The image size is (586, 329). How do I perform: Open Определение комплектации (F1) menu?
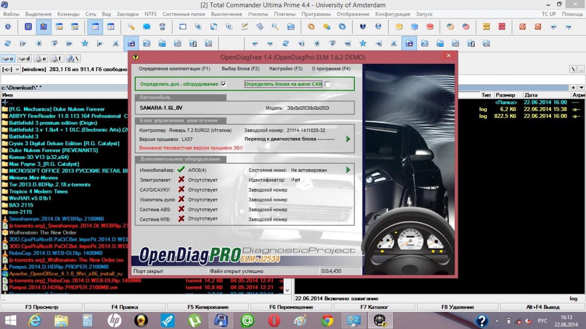pyautogui.click(x=174, y=69)
